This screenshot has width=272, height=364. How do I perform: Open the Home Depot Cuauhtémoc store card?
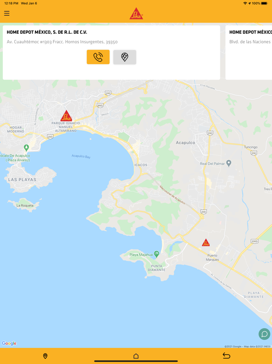tap(112, 53)
